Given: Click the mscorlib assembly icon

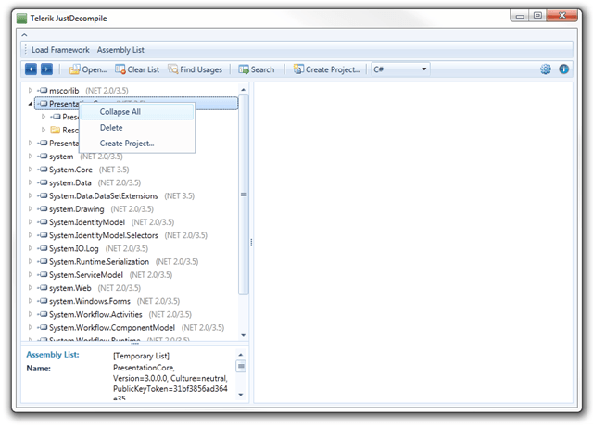Looking at the screenshot, I should tap(43, 91).
